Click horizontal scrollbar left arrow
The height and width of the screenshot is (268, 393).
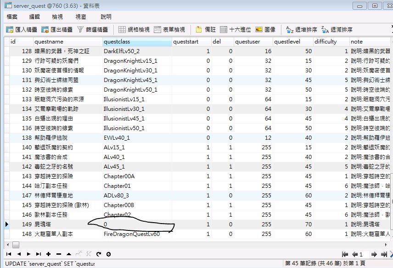coord(8,245)
